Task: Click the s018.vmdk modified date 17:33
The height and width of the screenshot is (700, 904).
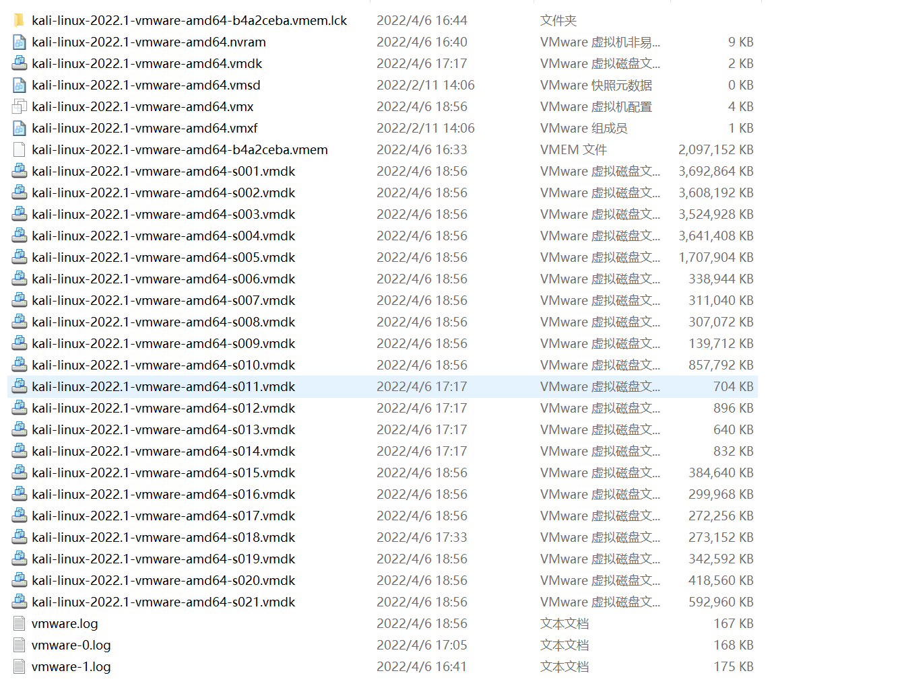Action: 422,537
